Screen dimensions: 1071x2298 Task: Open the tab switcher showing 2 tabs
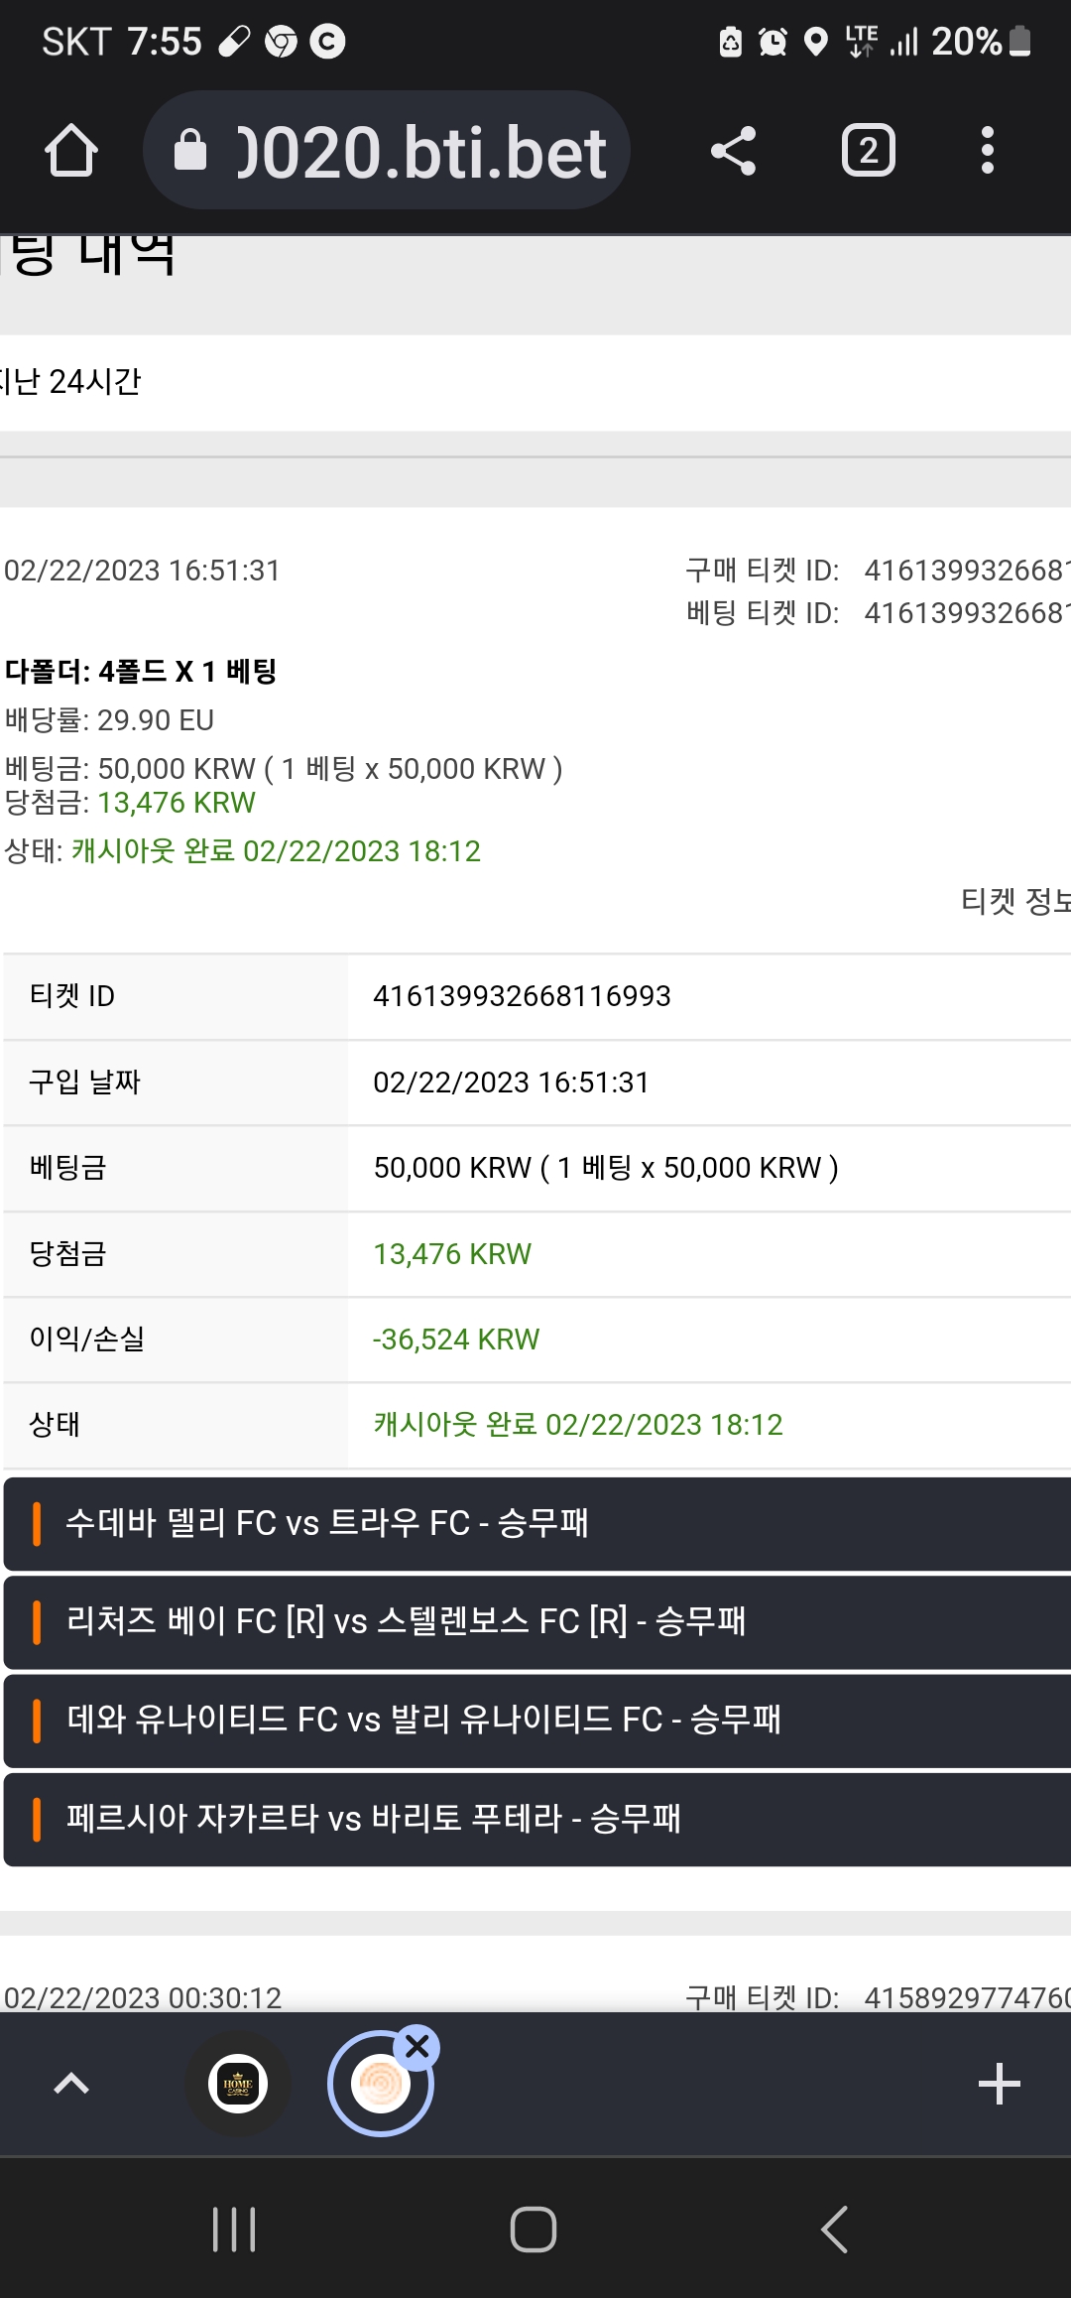[x=869, y=151]
